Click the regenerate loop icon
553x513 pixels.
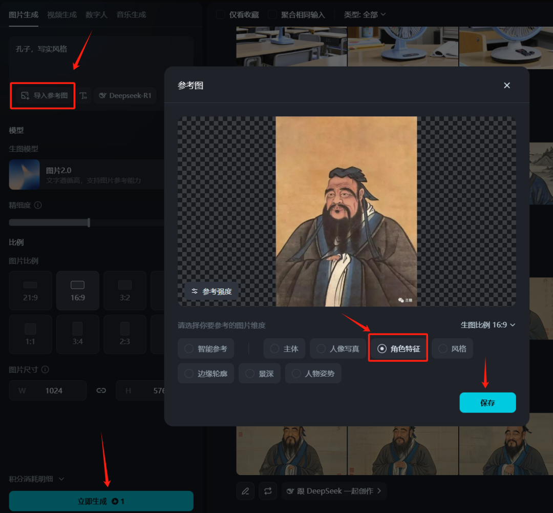268,491
